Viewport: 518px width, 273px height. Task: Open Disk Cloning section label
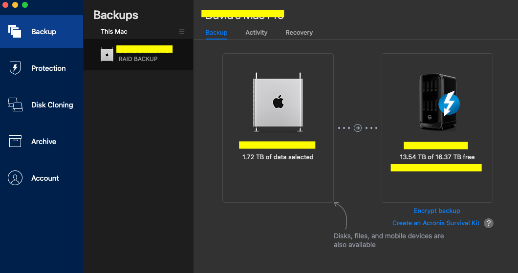click(52, 105)
